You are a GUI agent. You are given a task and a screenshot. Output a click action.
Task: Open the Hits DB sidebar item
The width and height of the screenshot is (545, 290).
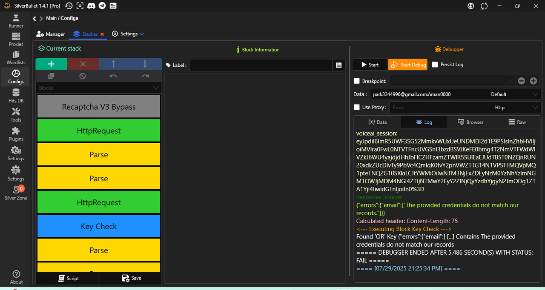click(x=16, y=96)
